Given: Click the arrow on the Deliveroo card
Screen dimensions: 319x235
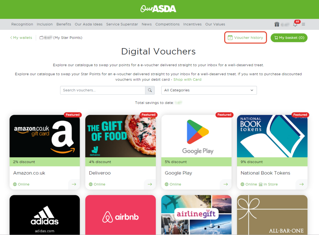Looking at the screenshot, I should [x=150, y=184].
